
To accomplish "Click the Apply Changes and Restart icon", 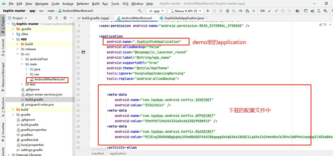I will pyautogui.click(x=214, y=11).
